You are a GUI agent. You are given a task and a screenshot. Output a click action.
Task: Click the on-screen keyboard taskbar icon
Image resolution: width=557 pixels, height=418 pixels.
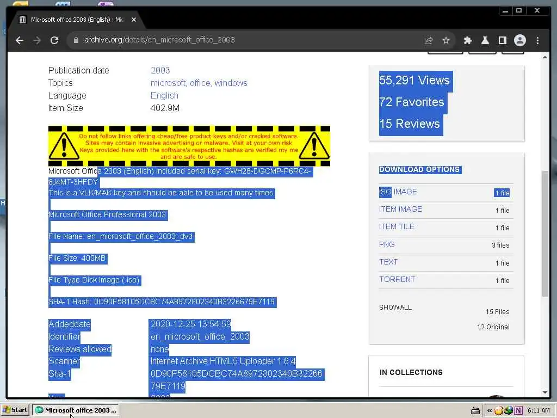475,410
